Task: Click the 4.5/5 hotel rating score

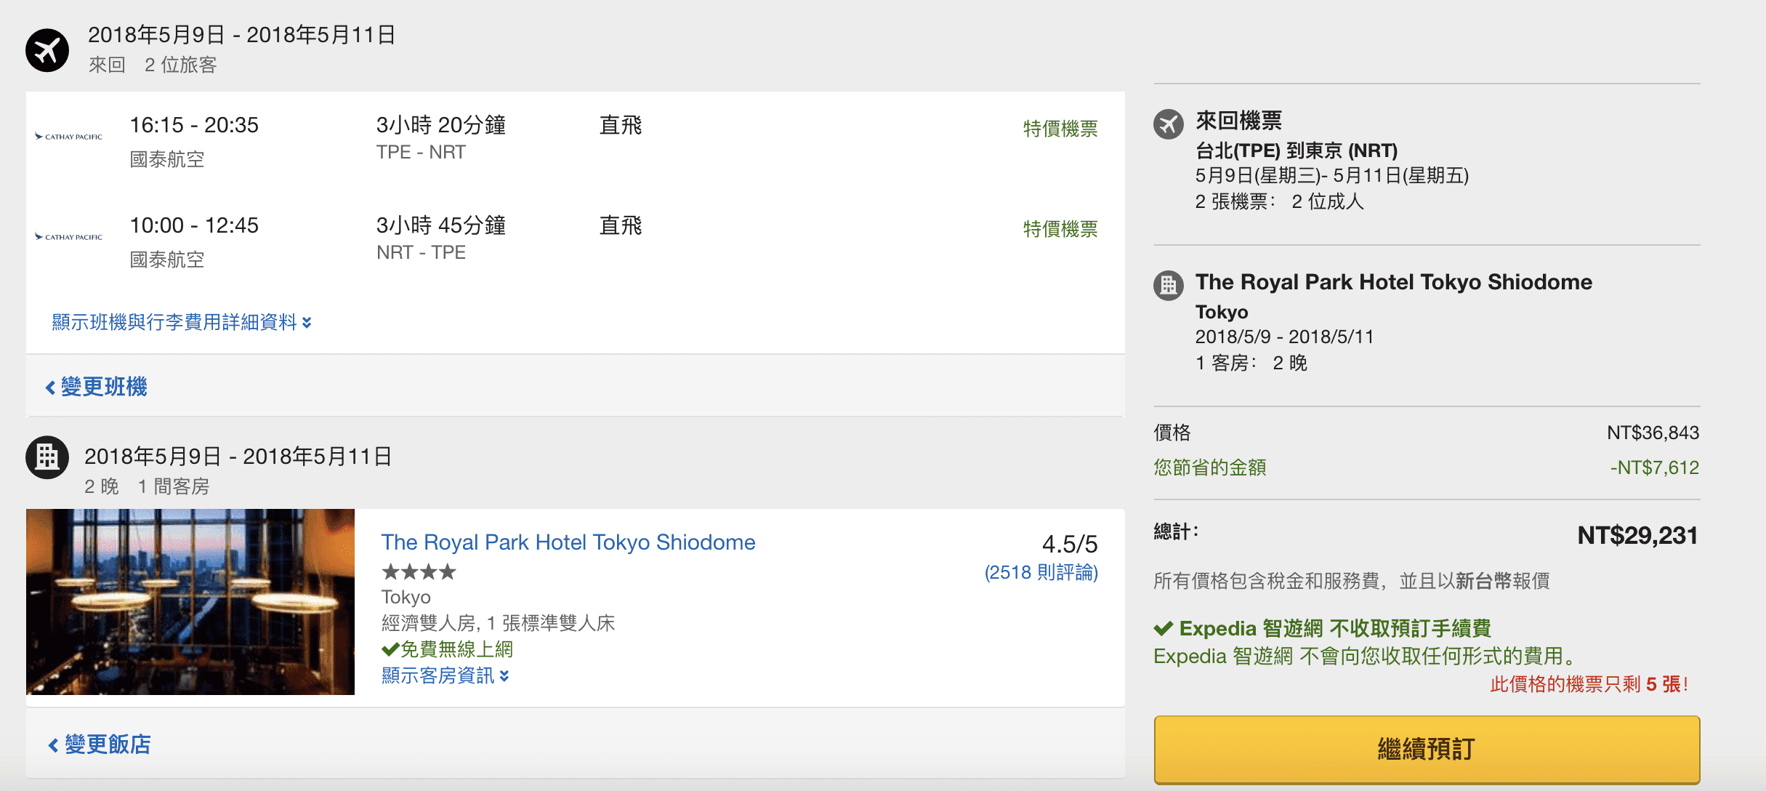Action: tap(1070, 544)
